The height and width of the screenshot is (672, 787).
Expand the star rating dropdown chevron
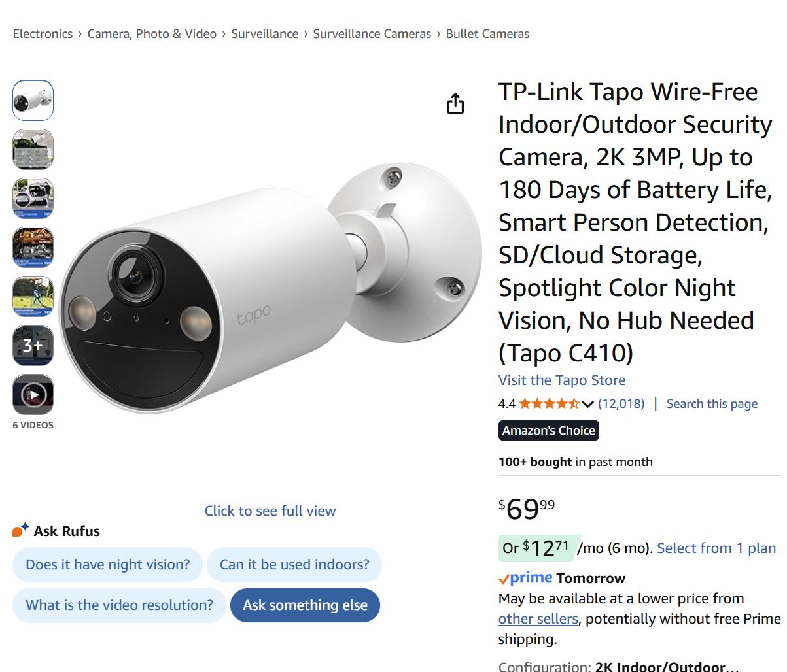coord(587,404)
